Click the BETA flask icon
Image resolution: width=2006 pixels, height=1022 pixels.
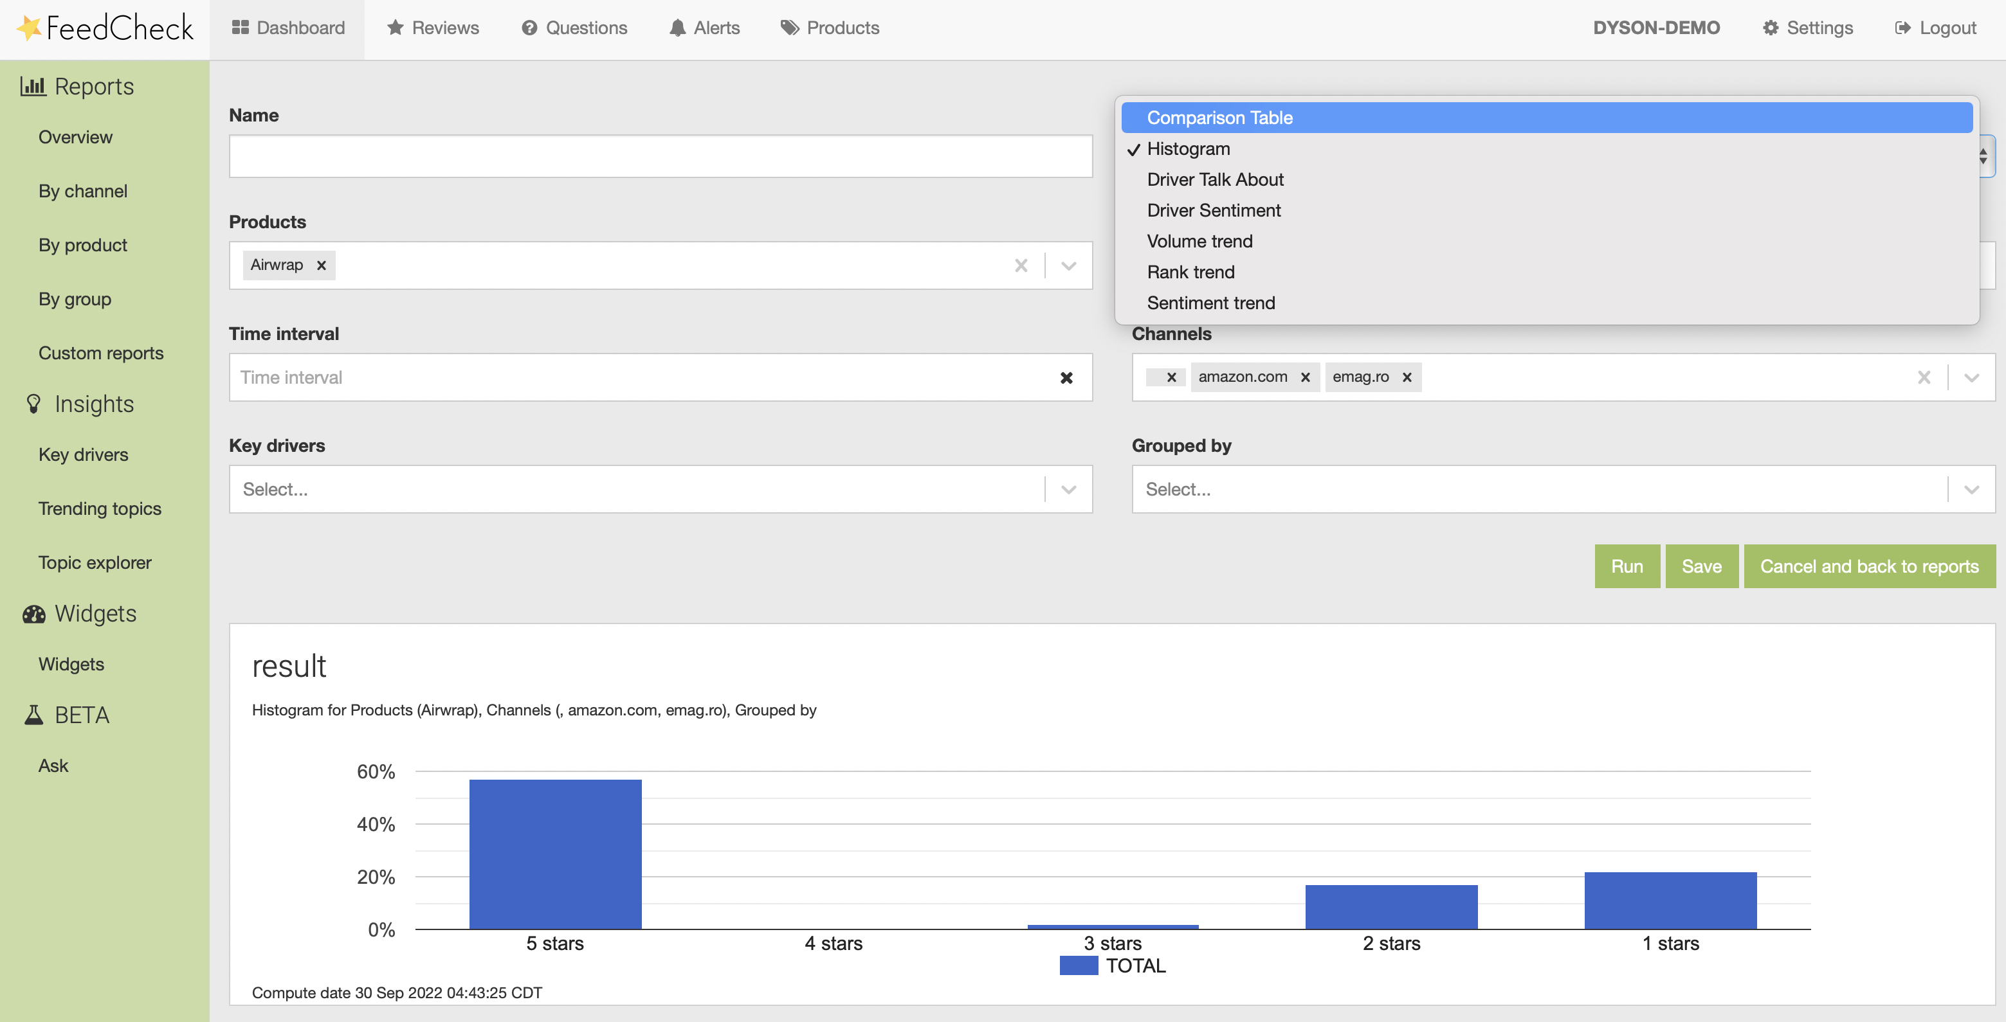click(33, 715)
